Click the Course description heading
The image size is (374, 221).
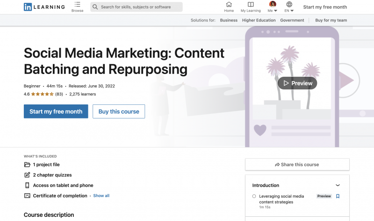(49, 215)
